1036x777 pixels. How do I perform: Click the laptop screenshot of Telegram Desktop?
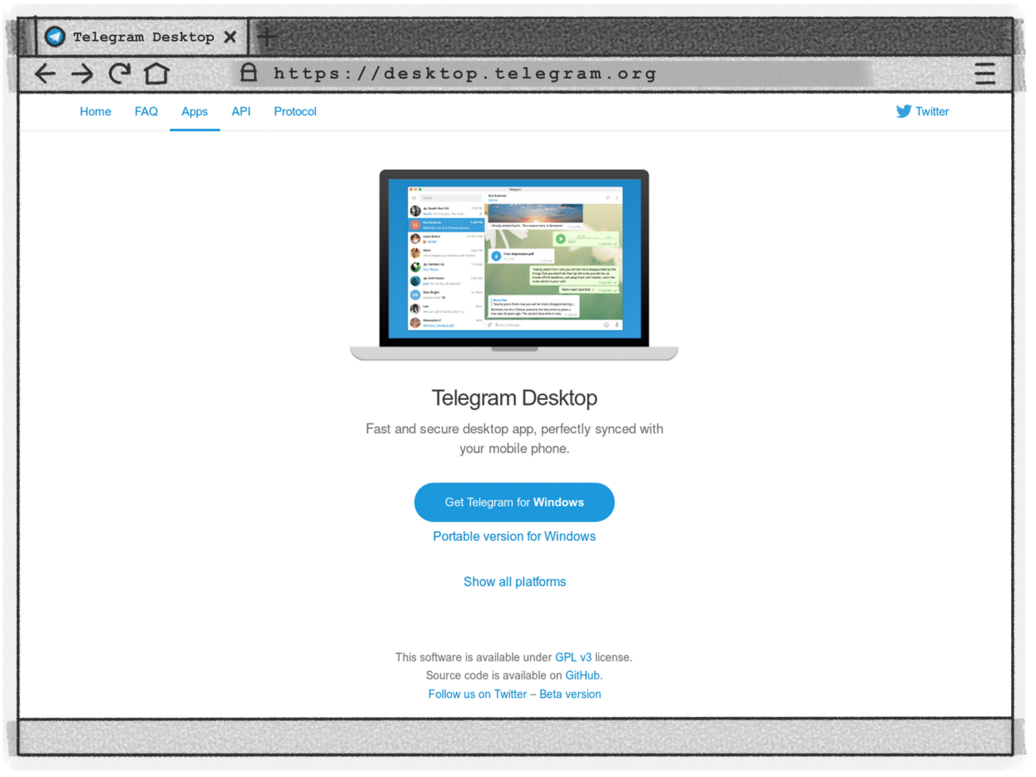tap(514, 264)
